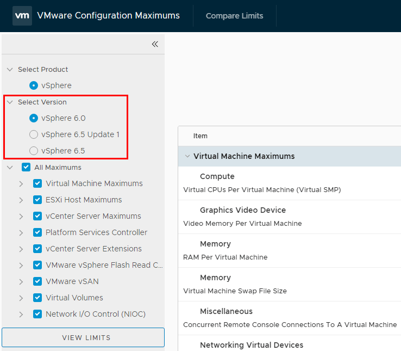Image resolution: width=401 pixels, height=351 pixels.
Task: Expand ESXi Host Maximums tree node
Action: [x=21, y=200]
